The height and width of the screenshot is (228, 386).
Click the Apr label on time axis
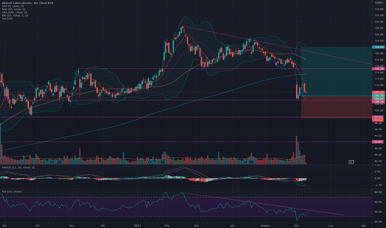click(232, 226)
